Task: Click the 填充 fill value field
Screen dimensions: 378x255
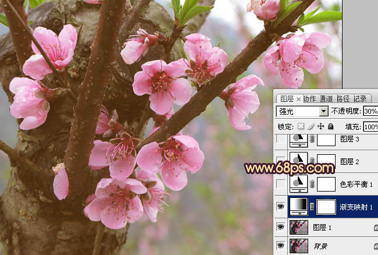Action: (x=370, y=126)
